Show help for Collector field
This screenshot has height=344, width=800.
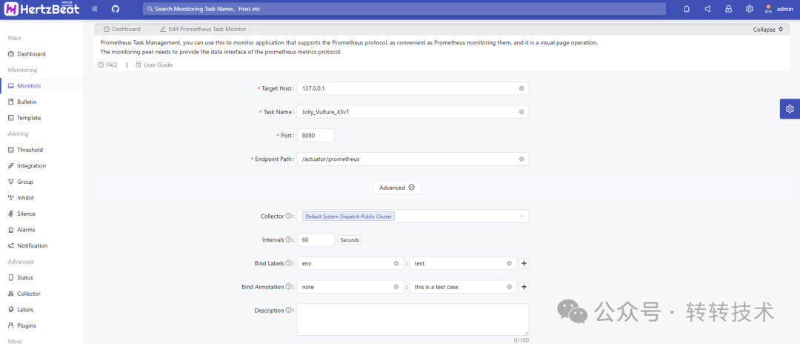point(288,216)
